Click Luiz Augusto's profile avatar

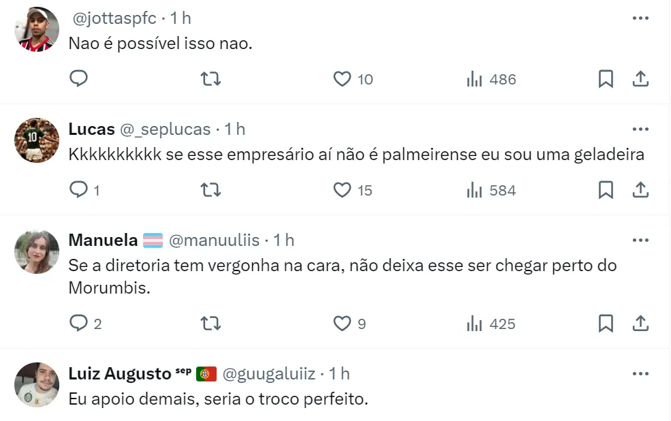37,384
